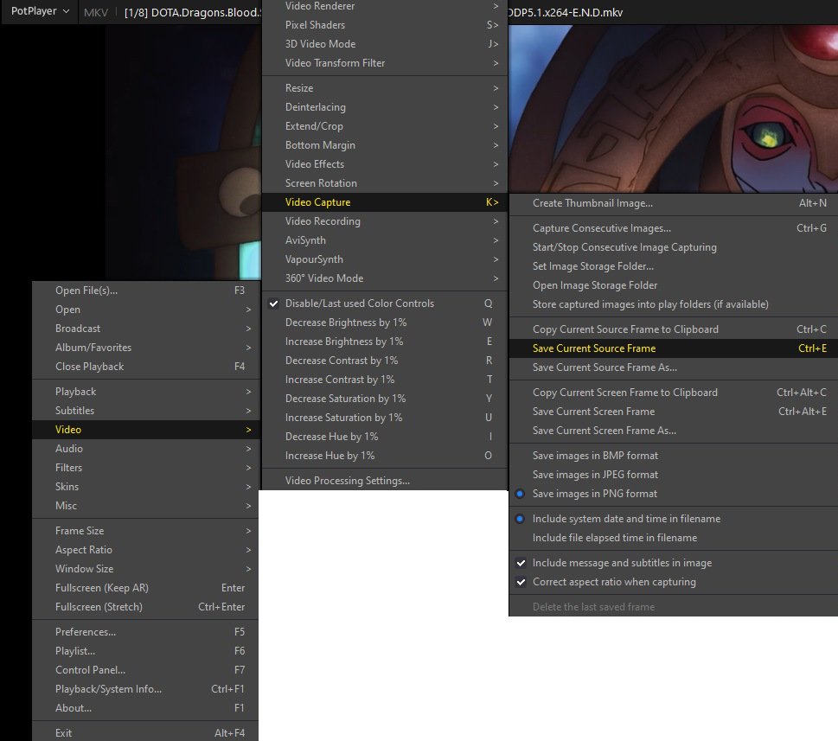838x741 pixels.
Task: Click Increase Brightness by 1%
Action: (384, 342)
